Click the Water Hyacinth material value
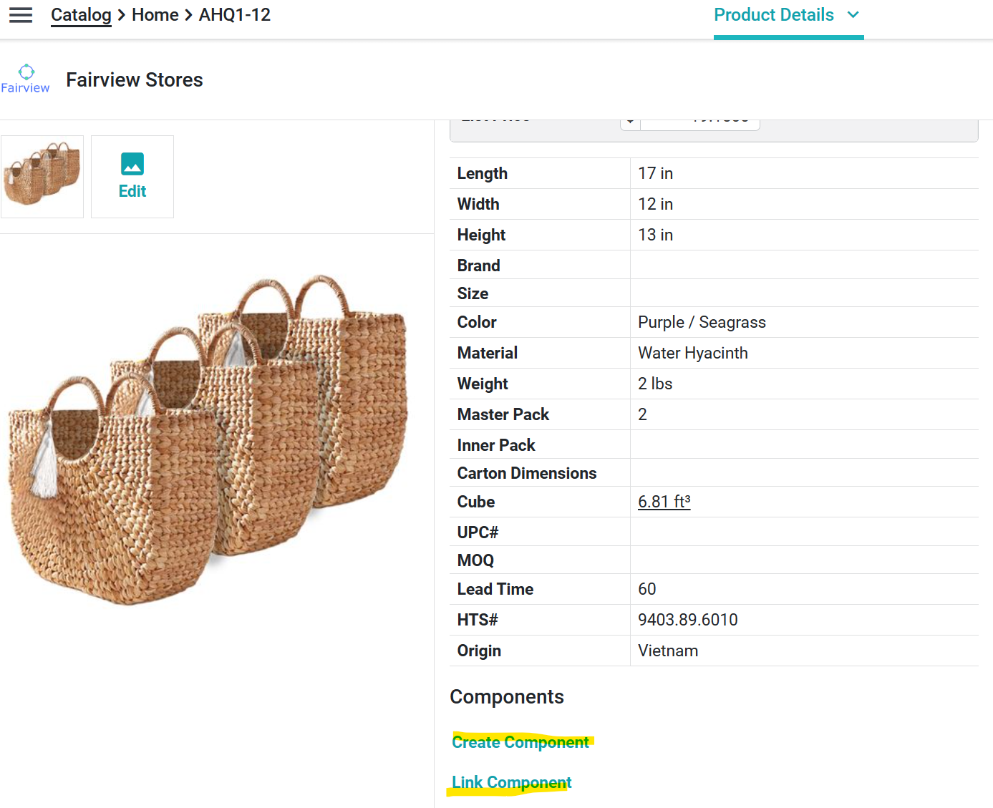The height and width of the screenshot is (808, 993). coord(692,353)
